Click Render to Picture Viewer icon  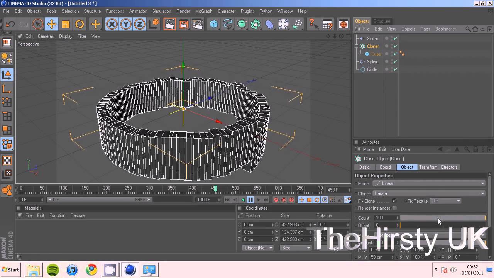click(184, 24)
